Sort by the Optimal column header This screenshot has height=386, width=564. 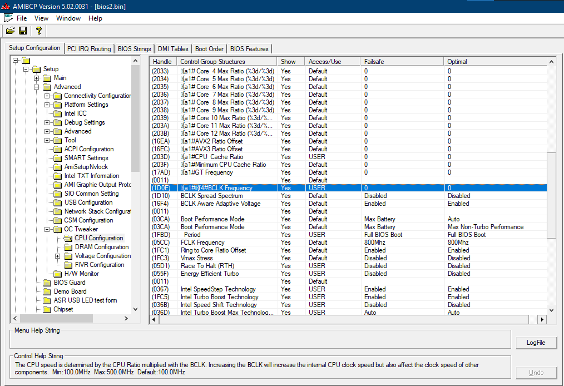tap(495, 62)
